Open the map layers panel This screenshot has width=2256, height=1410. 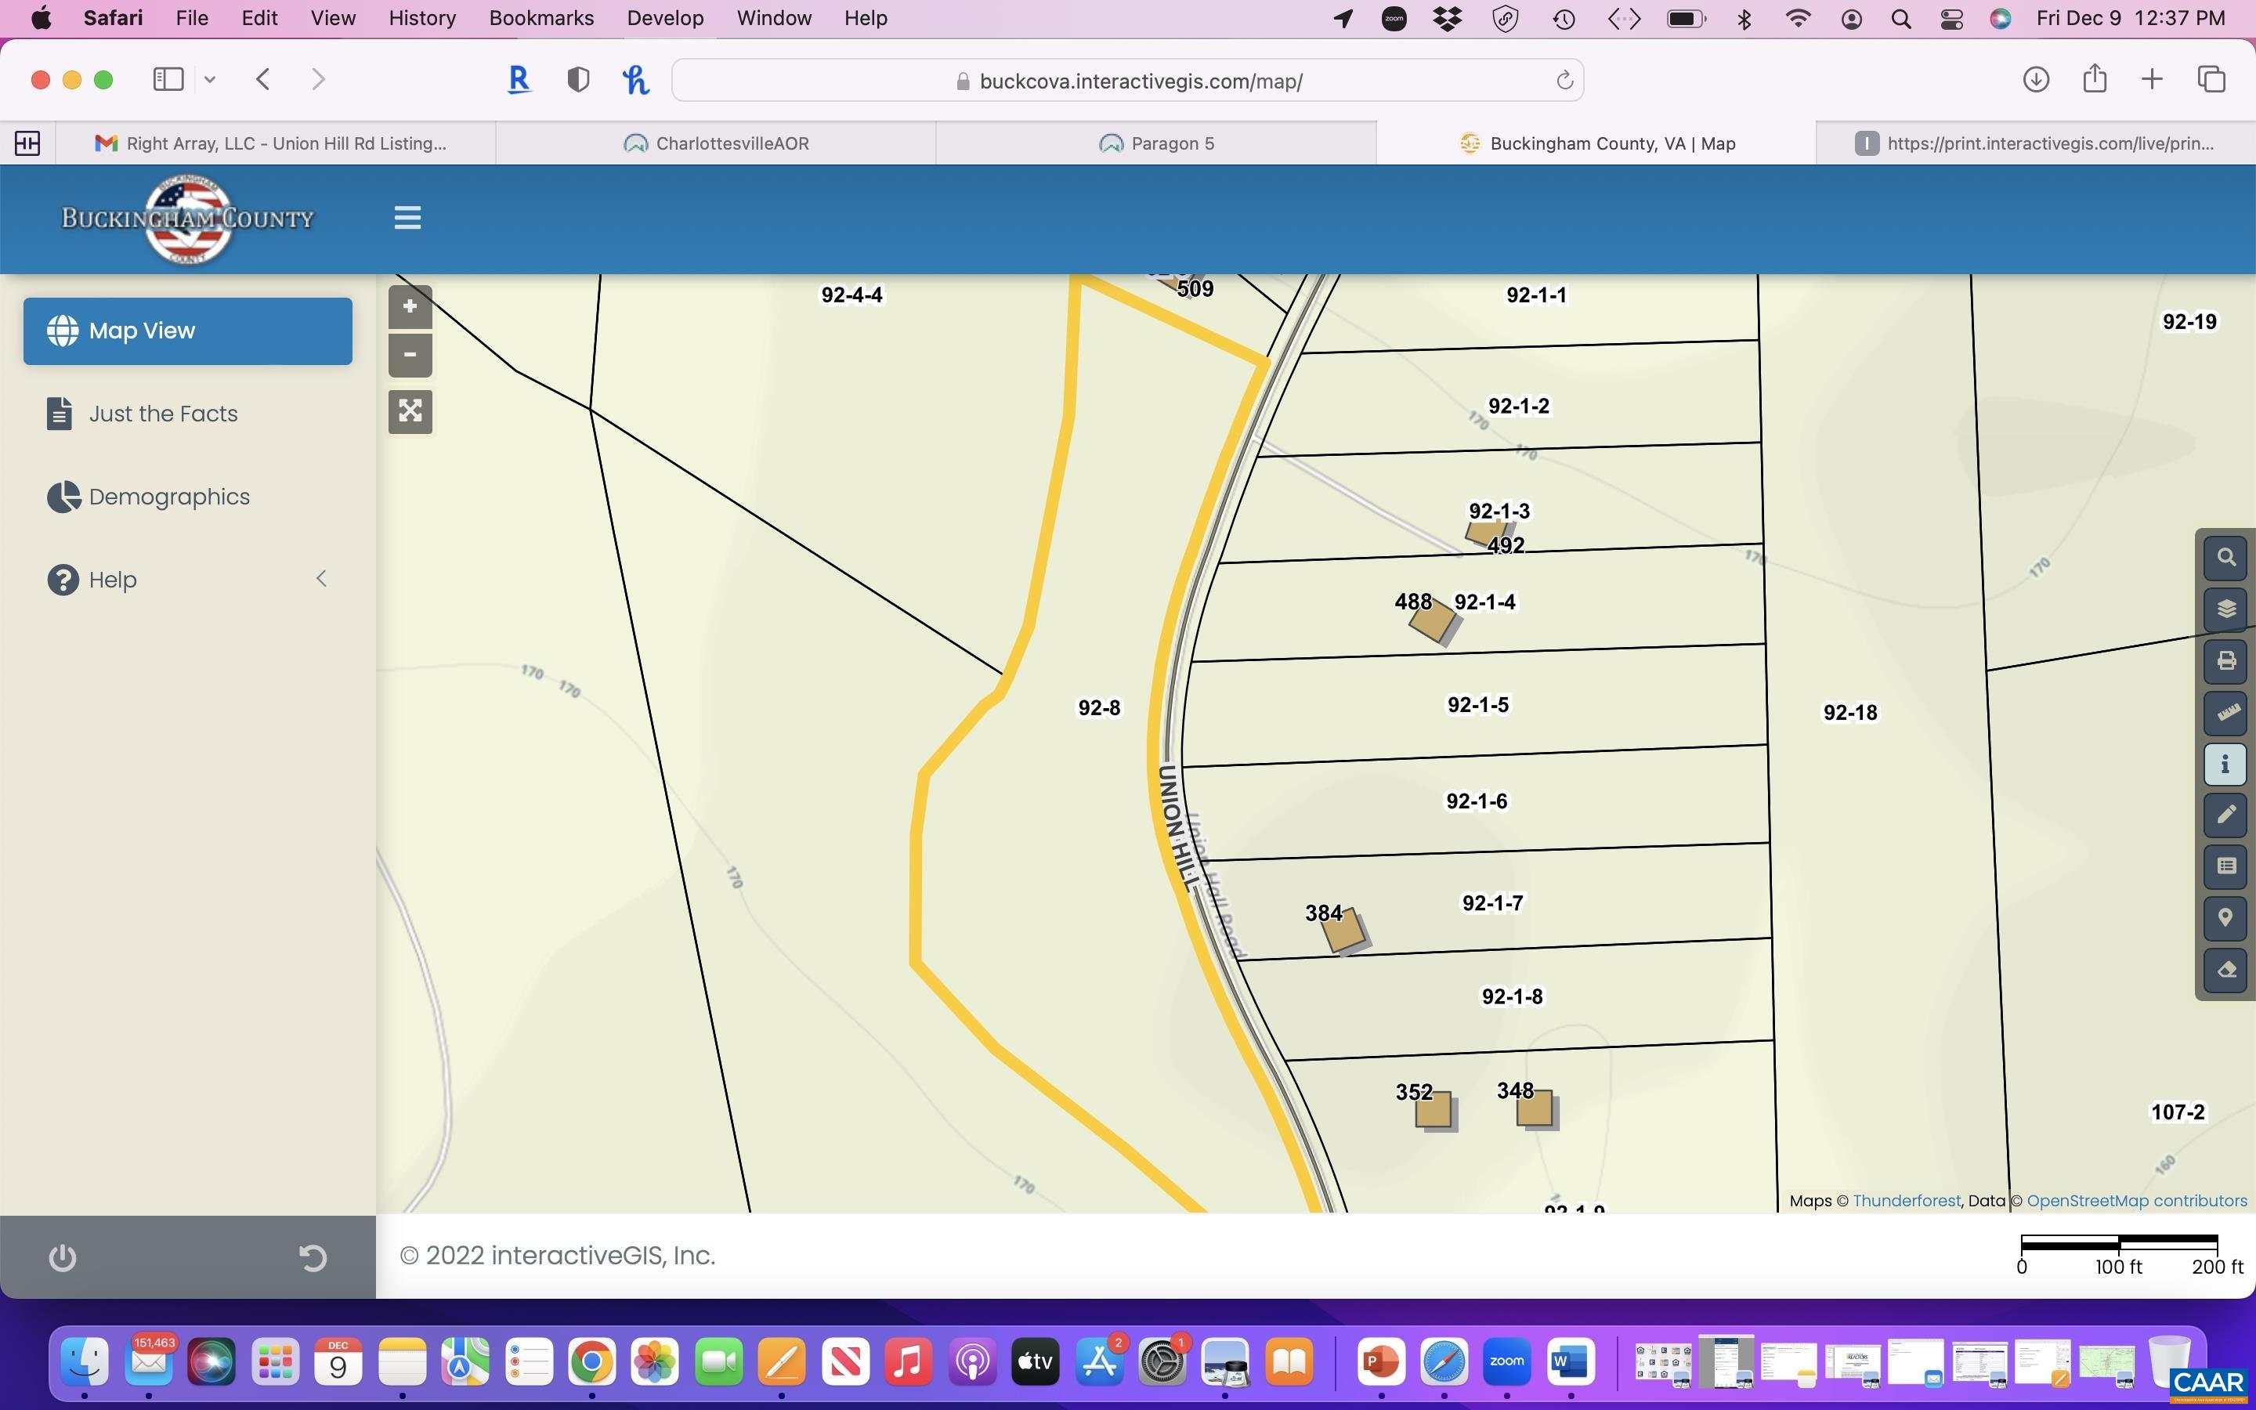2225,609
